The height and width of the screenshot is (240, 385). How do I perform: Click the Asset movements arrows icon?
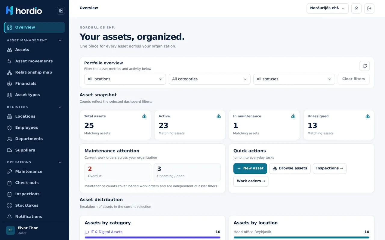[x=10, y=61]
